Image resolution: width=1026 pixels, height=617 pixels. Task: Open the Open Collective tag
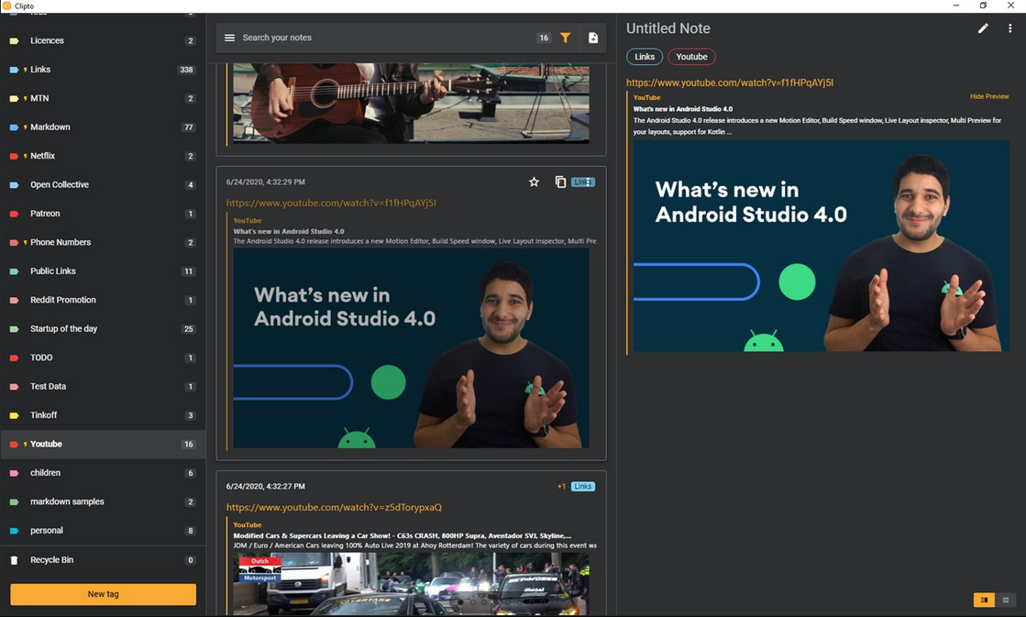tap(103, 184)
